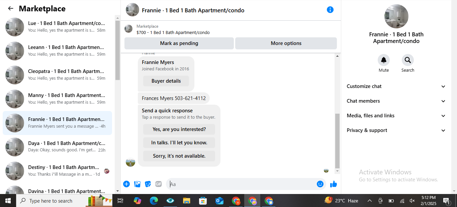Send quick response "Sorry, it's not available."

179,156
